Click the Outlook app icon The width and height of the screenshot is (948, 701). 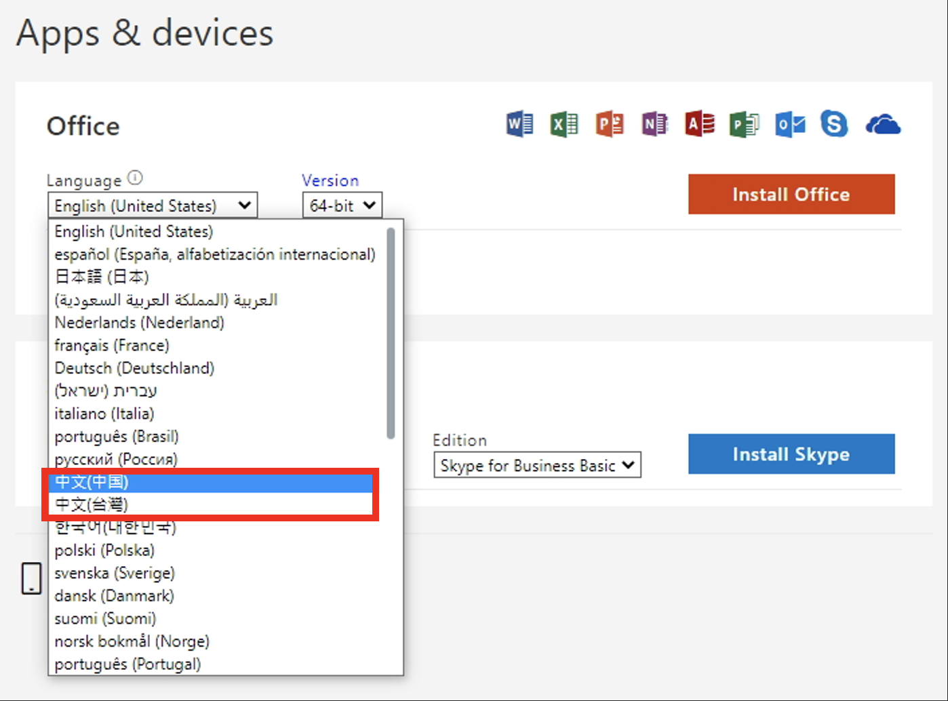(x=790, y=124)
